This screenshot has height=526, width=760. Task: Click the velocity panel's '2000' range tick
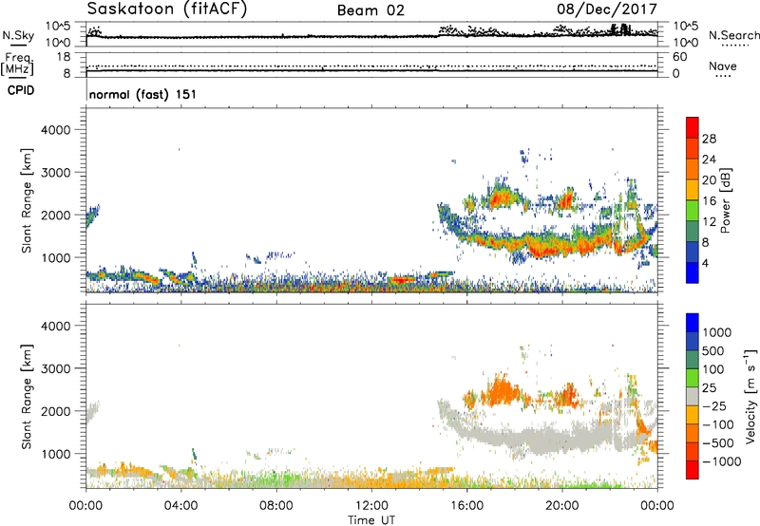55,411
